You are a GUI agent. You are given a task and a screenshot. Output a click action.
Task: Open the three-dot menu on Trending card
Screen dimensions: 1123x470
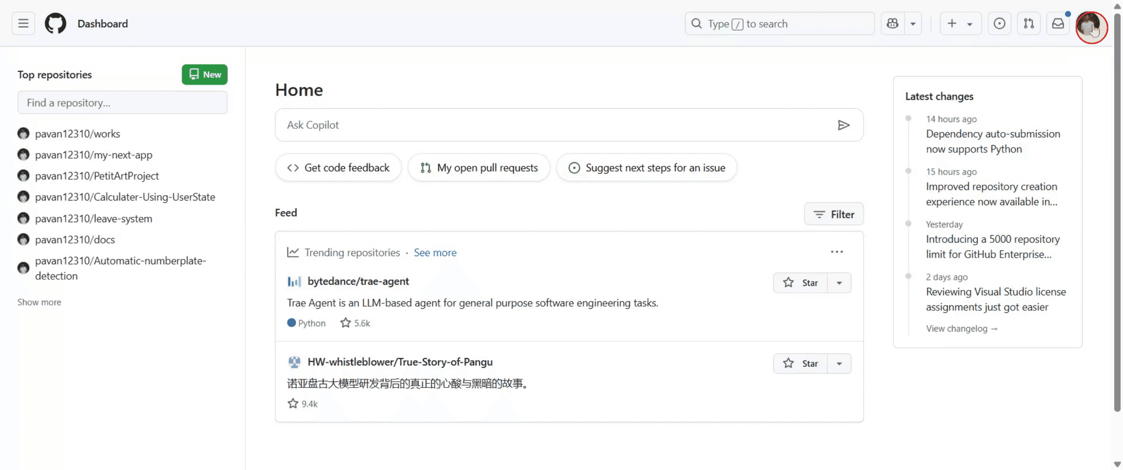click(x=837, y=252)
